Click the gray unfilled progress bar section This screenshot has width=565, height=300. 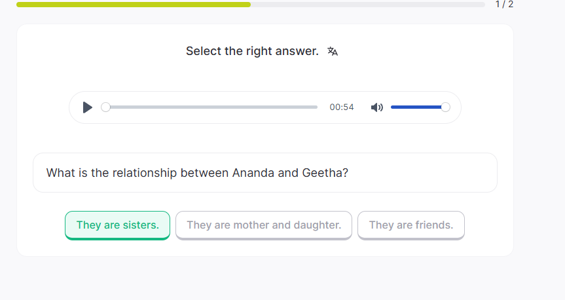point(367,5)
